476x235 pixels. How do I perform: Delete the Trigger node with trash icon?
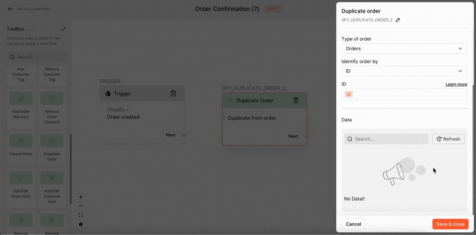173,93
